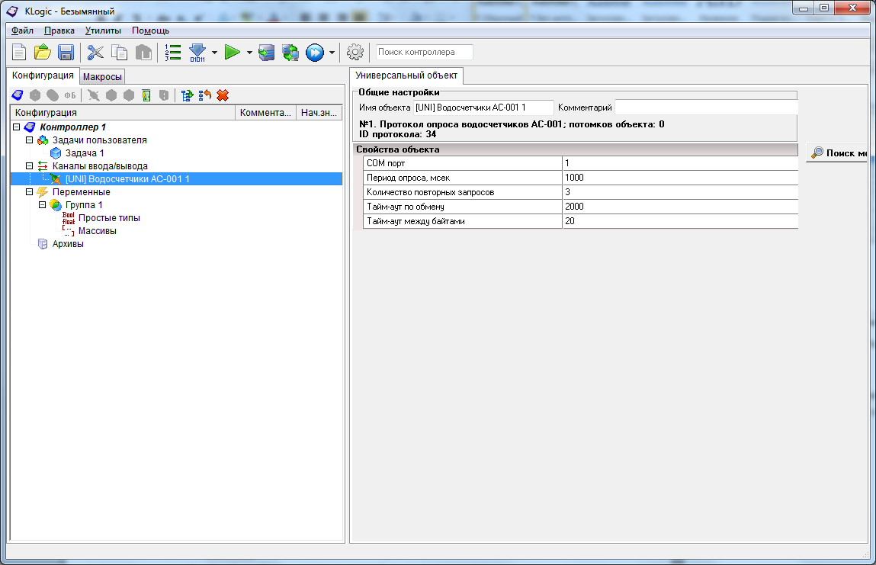Click the save configuration floppy icon
The width and height of the screenshot is (876, 565).
(66, 53)
